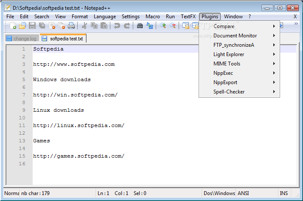
Task: Expand the Compare submenu arrow
Action: coord(274,26)
